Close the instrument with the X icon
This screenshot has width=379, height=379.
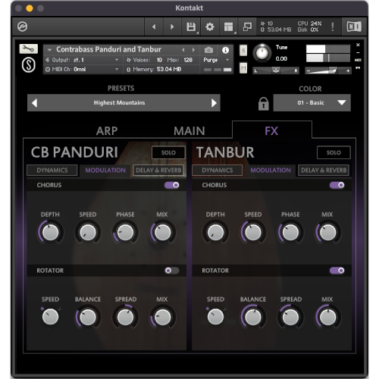click(358, 45)
